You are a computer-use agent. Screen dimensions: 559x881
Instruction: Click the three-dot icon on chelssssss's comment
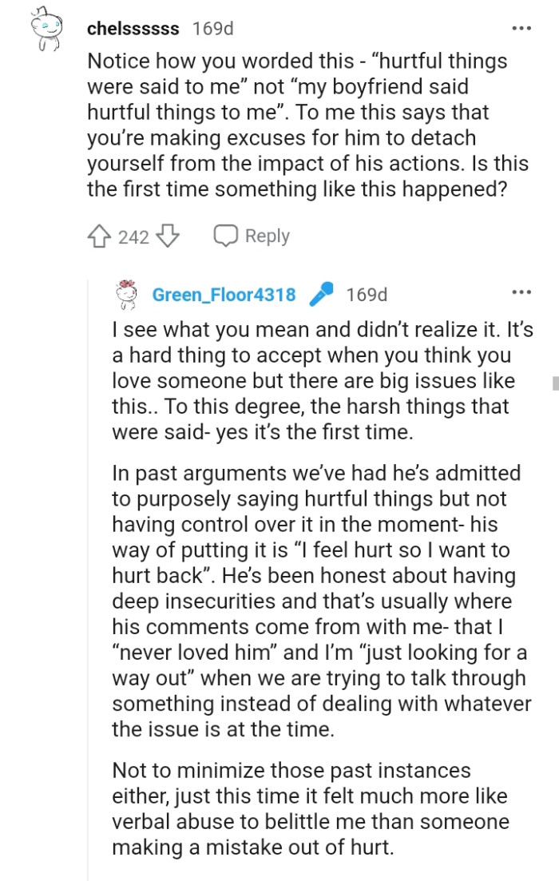point(521,26)
